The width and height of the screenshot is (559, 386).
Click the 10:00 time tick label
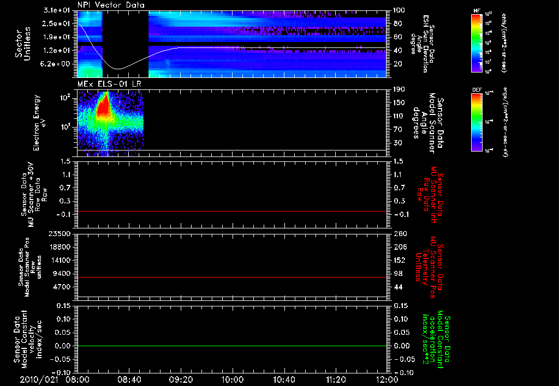pos(233,379)
